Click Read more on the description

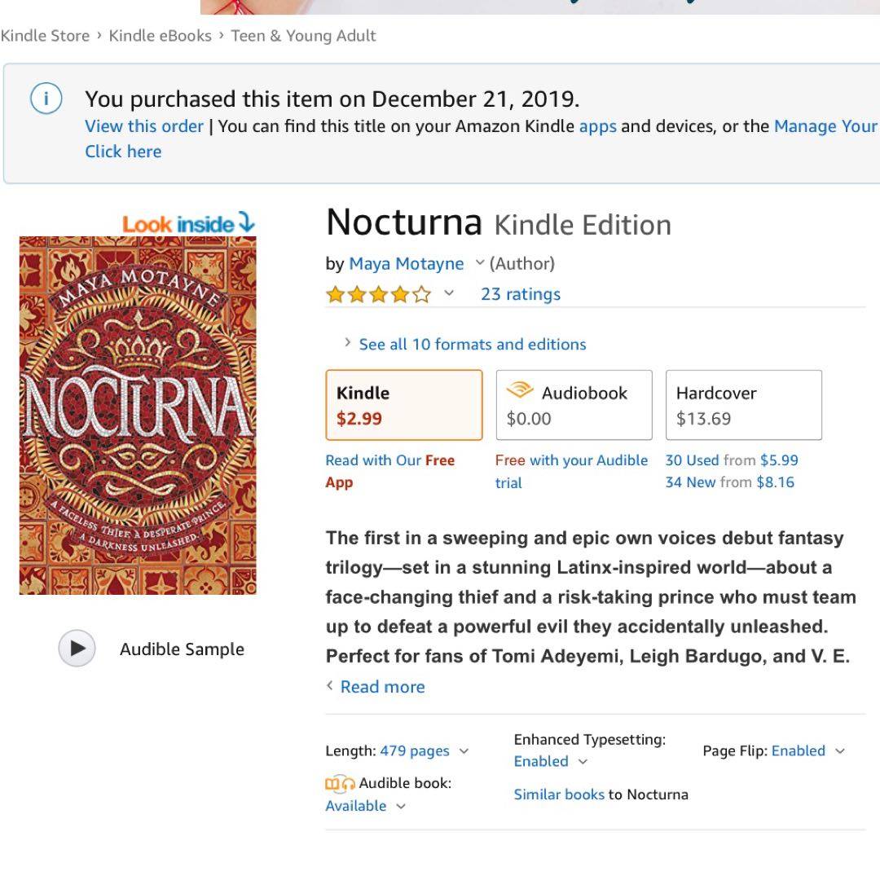pos(381,687)
